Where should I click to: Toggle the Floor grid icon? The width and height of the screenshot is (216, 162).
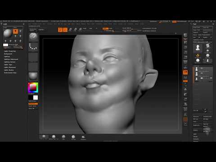pyautogui.click(x=185, y=67)
